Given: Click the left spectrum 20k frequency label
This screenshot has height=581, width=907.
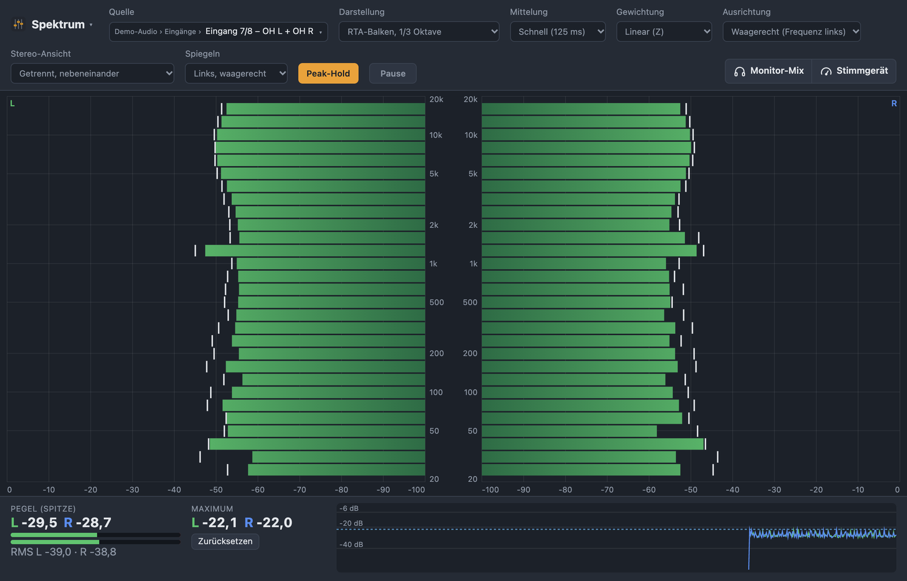Looking at the screenshot, I should coord(436,99).
